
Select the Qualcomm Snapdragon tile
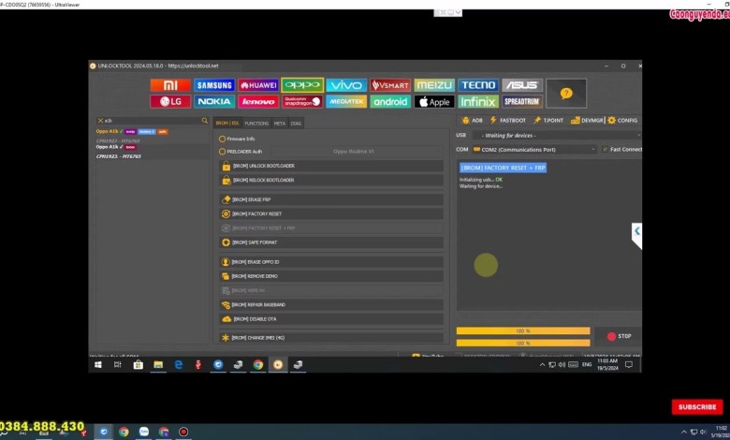tap(302, 101)
